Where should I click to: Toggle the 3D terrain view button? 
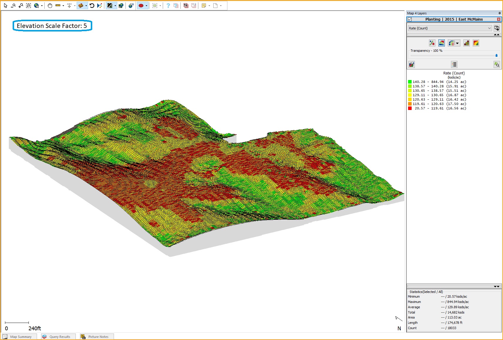click(81, 6)
